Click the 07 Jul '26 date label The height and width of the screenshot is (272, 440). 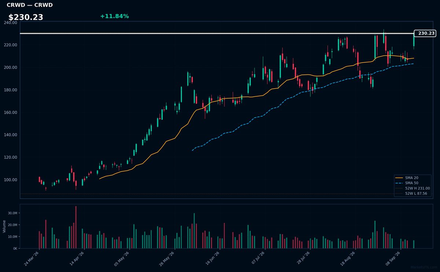[257, 259]
